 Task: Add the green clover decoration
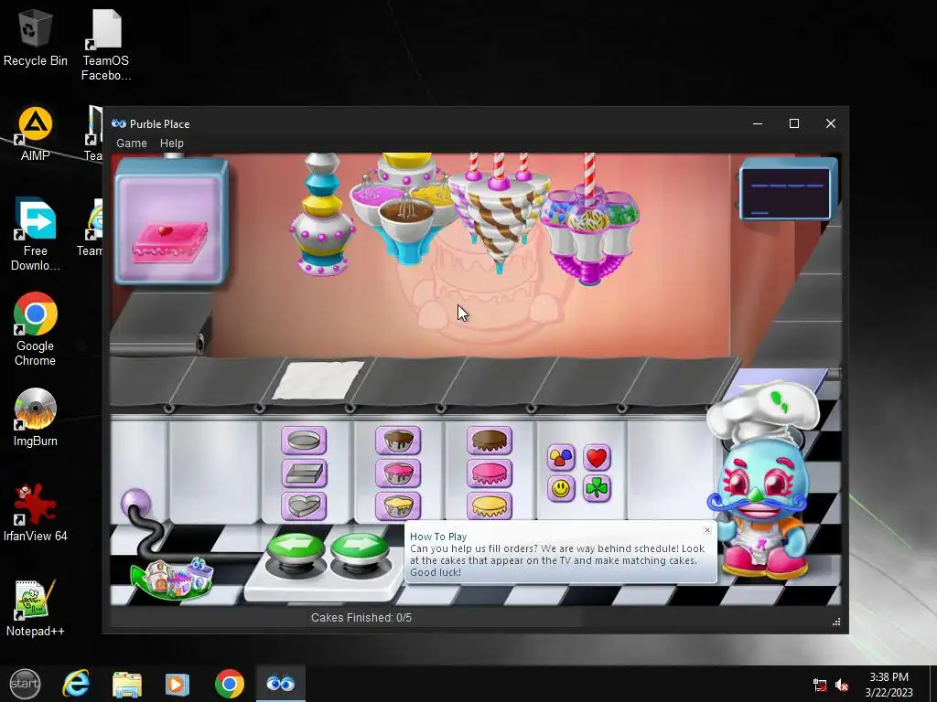click(597, 489)
